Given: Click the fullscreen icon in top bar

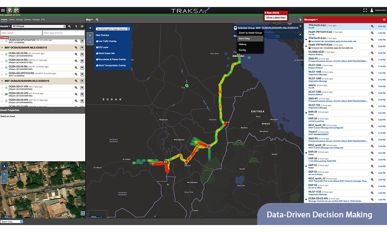Looking at the screenshot, I should pyautogui.click(x=365, y=10).
